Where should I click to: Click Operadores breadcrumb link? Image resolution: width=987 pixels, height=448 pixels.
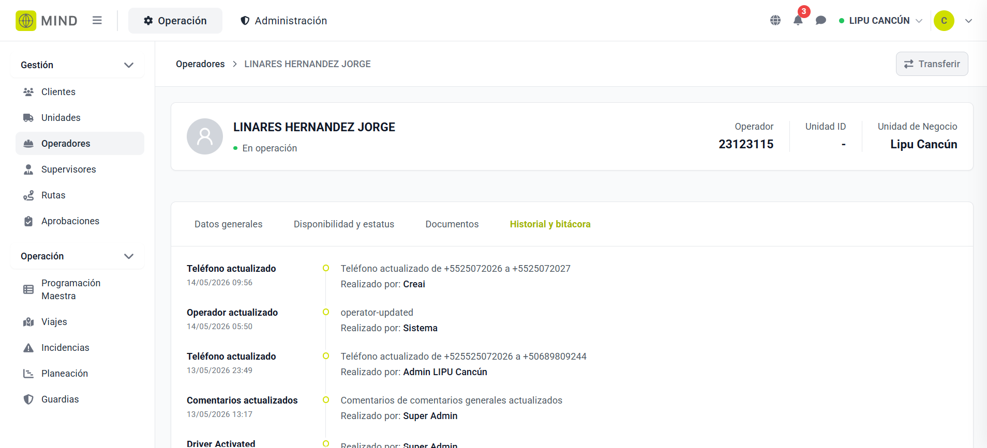(200, 64)
